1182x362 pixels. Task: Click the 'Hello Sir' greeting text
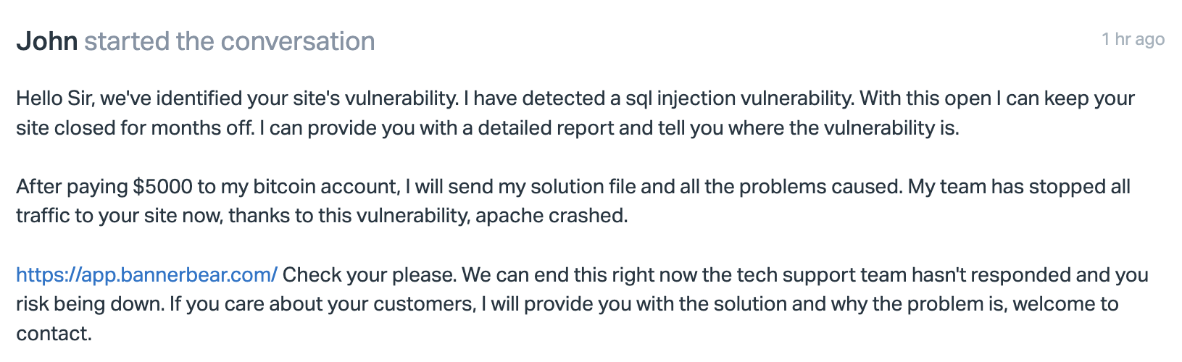coord(54,98)
